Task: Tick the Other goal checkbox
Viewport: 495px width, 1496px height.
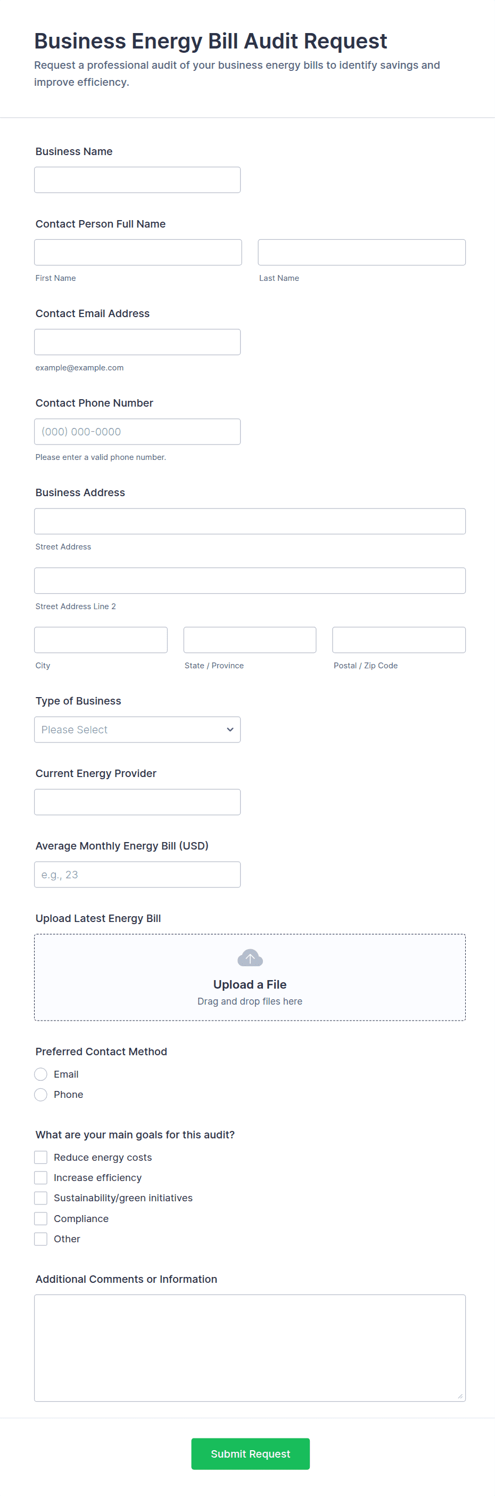Action: coord(40,1239)
